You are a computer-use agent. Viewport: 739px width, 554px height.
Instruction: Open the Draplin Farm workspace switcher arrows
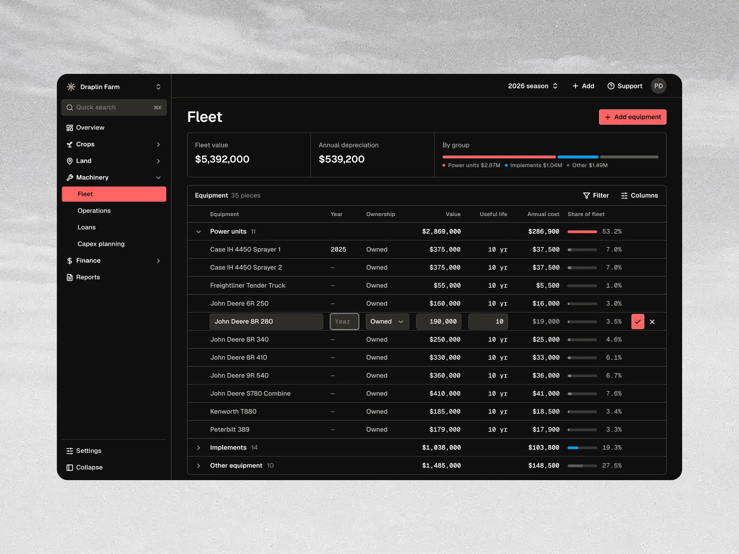(x=159, y=87)
